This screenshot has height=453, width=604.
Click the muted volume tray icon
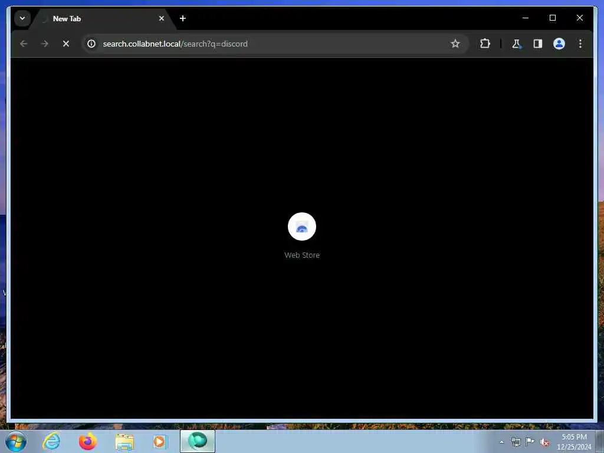tap(544, 442)
